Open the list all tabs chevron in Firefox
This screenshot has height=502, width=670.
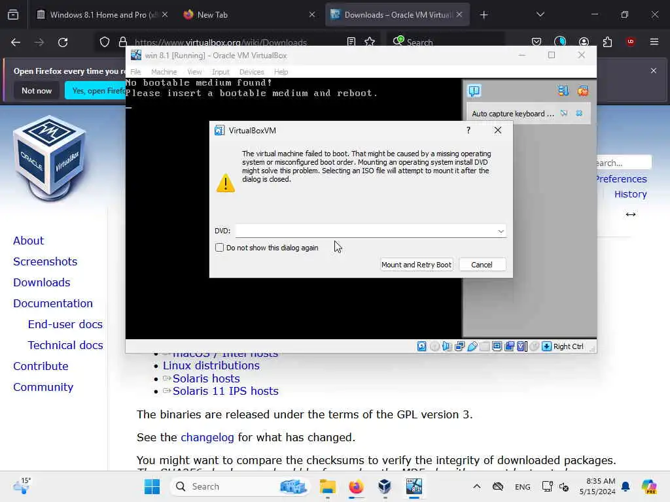coord(540,15)
